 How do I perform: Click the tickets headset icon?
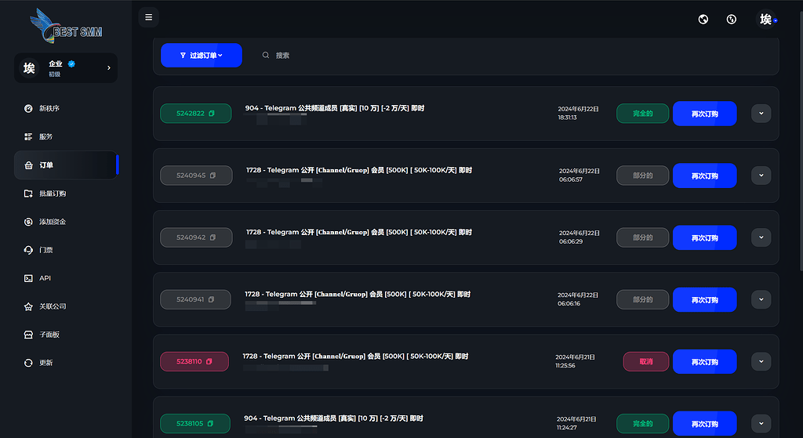pos(28,250)
